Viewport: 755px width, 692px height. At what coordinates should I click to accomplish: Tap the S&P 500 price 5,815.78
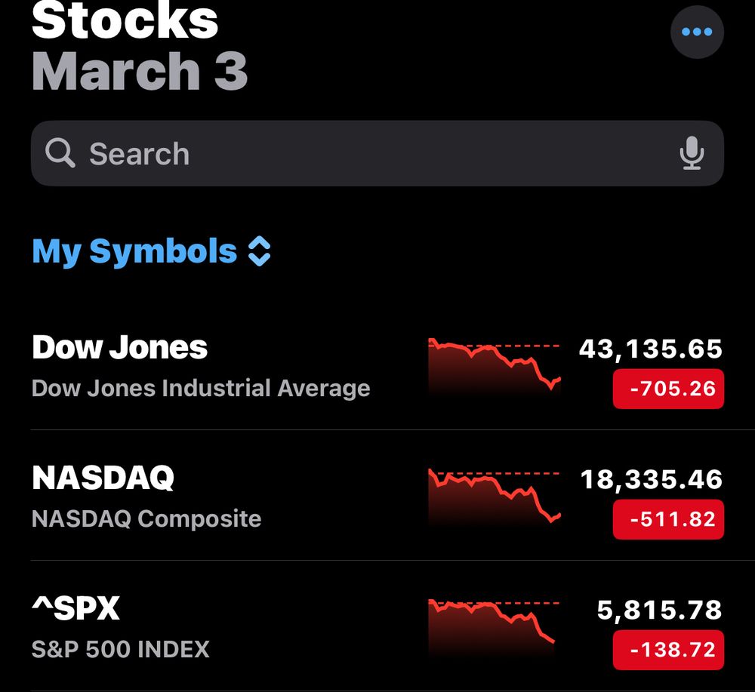tap(660, 610)
